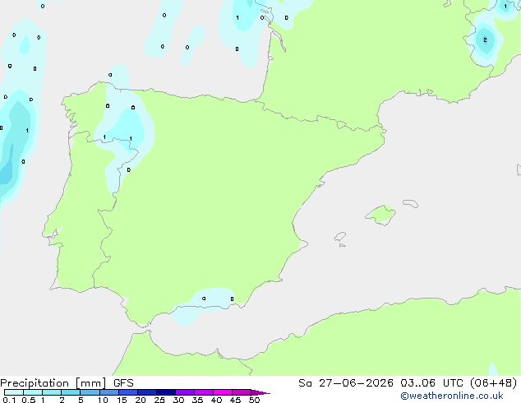Select the 40–45 mm magenta legend box
Viewport: 521px width, 403px height.
[223, 392]
